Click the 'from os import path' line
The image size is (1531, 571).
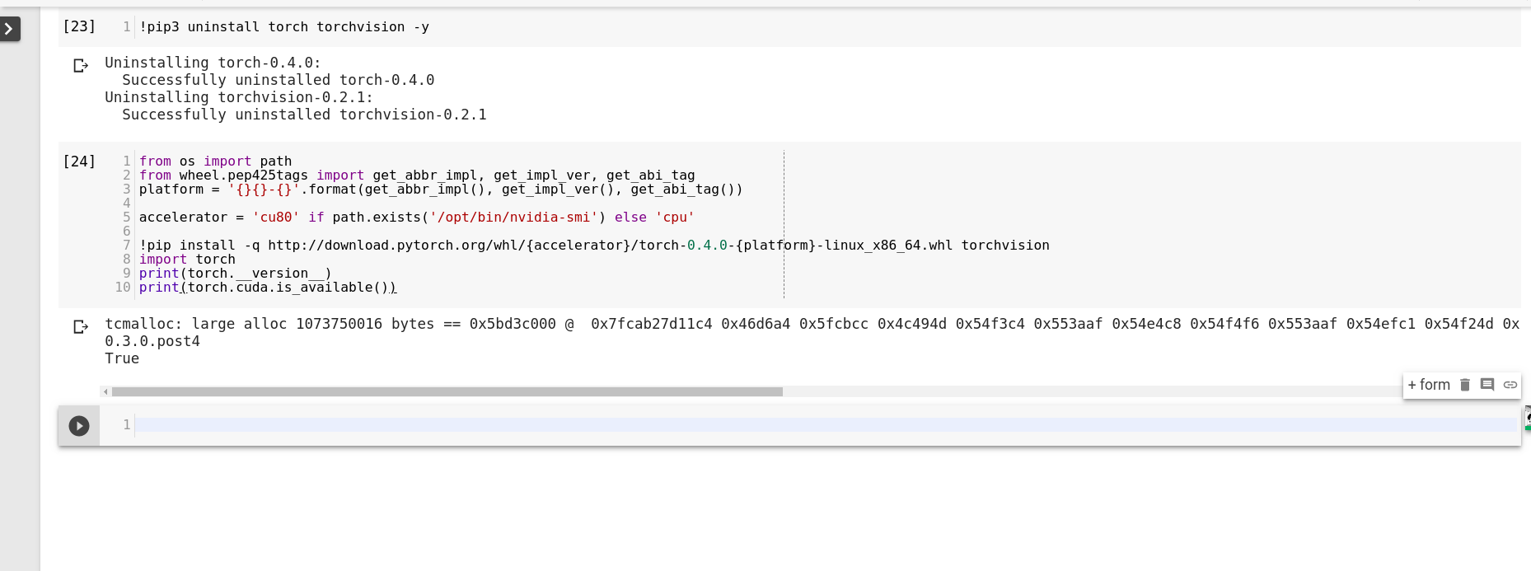(x=215, y=161)
